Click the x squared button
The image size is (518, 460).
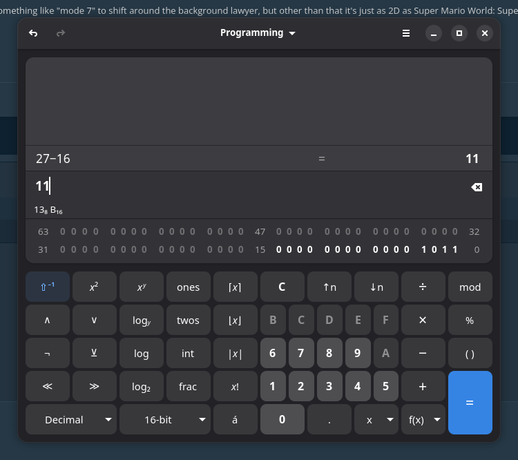tap(95, 287)
